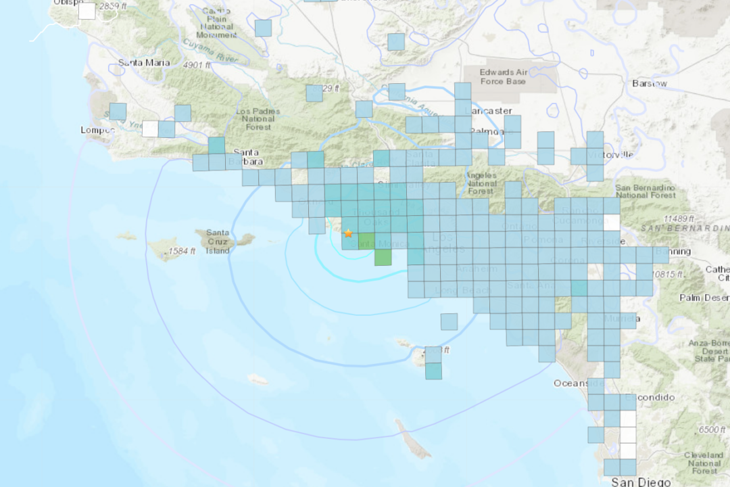
Task: Select the Santa Barbara label
Action: coord(245,157)
